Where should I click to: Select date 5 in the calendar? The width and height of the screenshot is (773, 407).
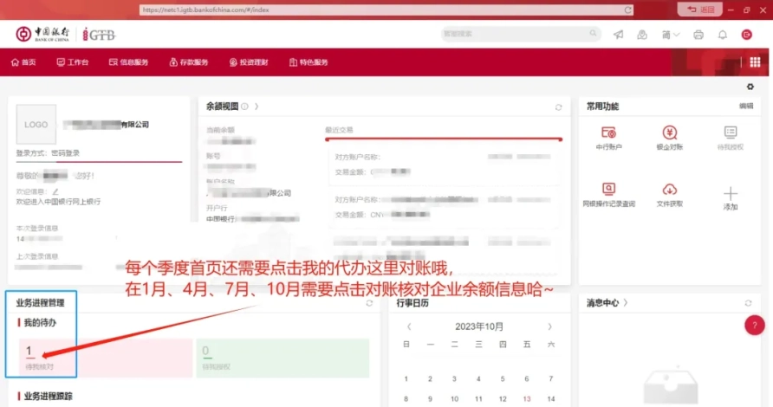503,379
